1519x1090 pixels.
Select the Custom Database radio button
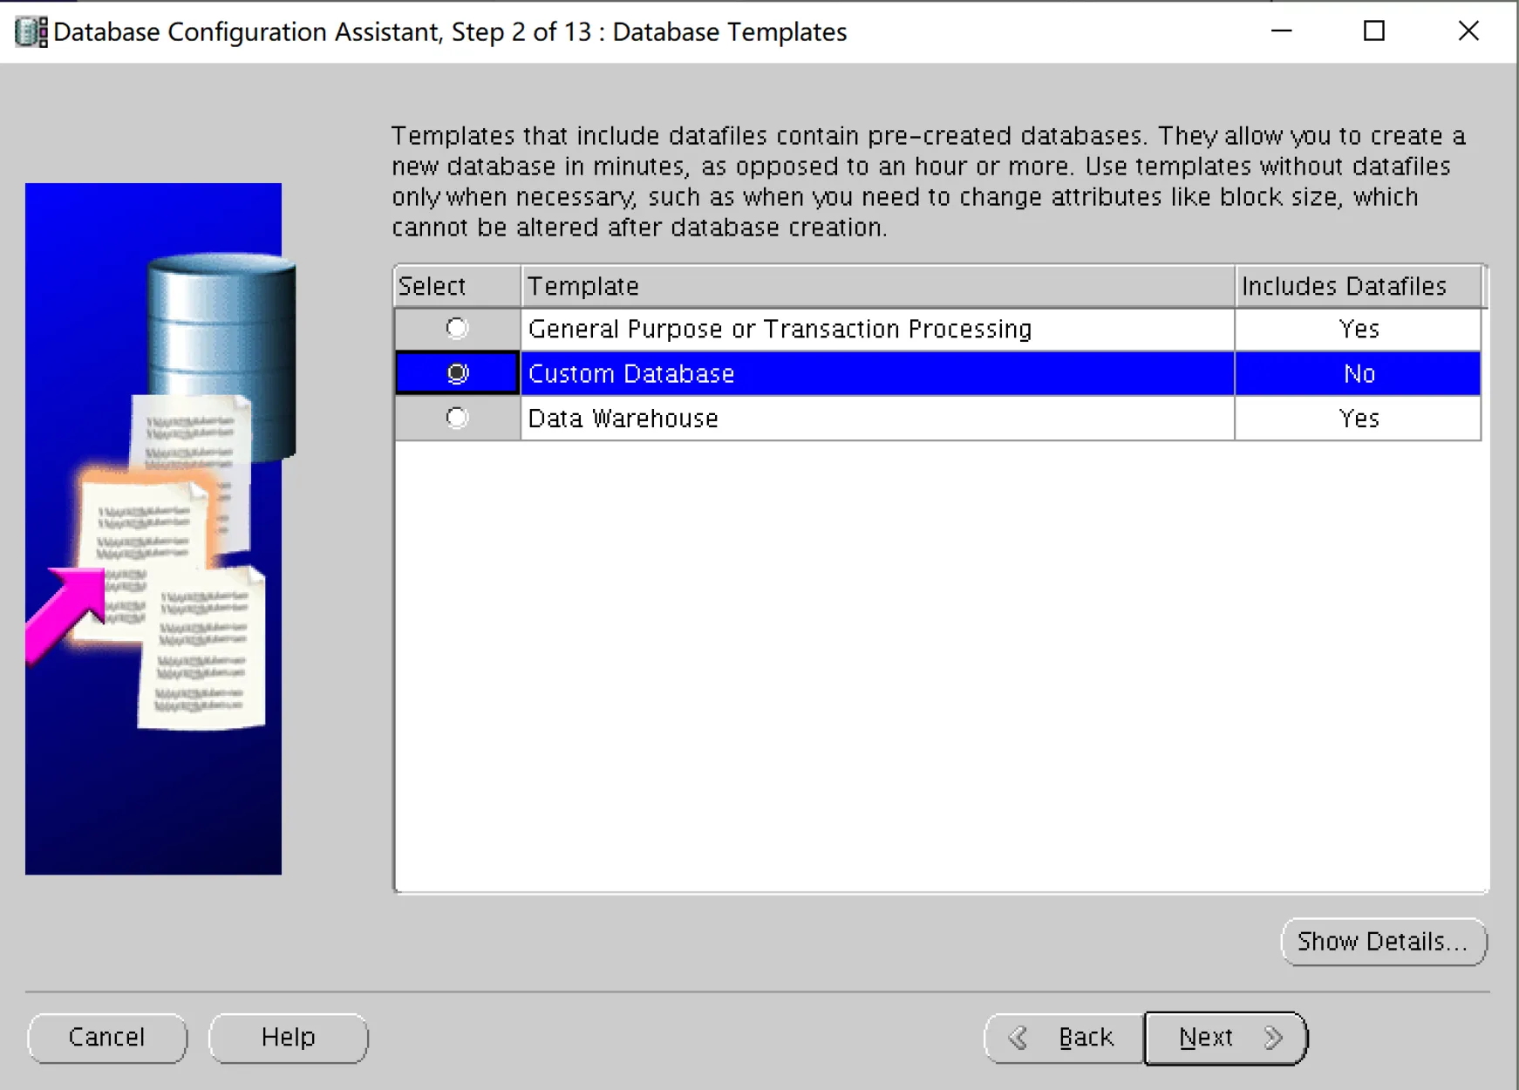[x=456, y=372]
